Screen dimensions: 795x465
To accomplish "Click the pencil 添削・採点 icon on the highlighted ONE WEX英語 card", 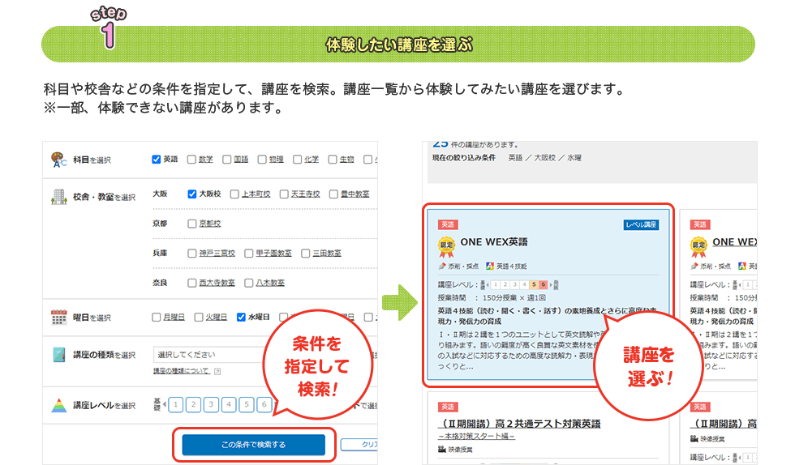I will tap(441, 266).
